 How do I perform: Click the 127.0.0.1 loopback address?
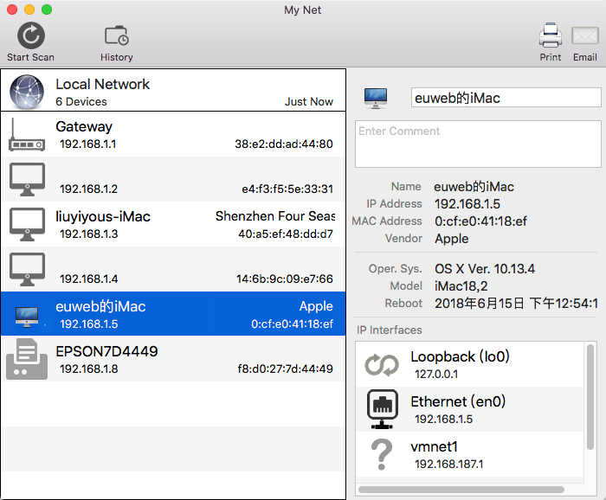(436, 374)
